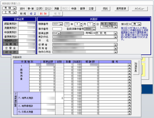Click the era box before 年
Viewport: 154px width, 118px height.
pyautogui.click(x=67, y=24)
